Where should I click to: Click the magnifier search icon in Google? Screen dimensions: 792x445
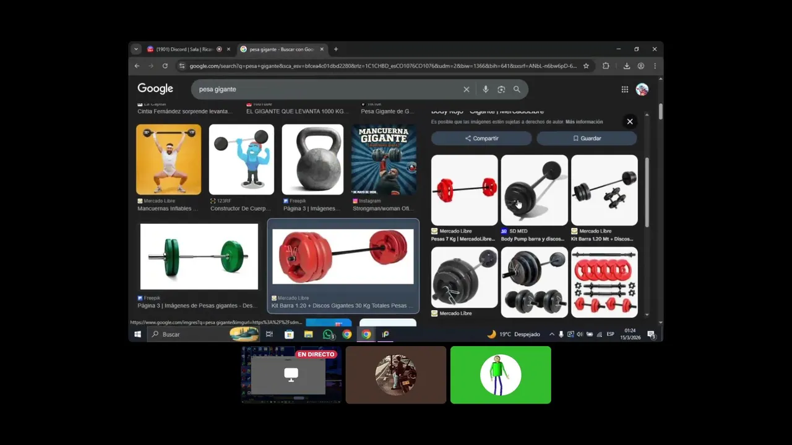(x=517, y=89)
